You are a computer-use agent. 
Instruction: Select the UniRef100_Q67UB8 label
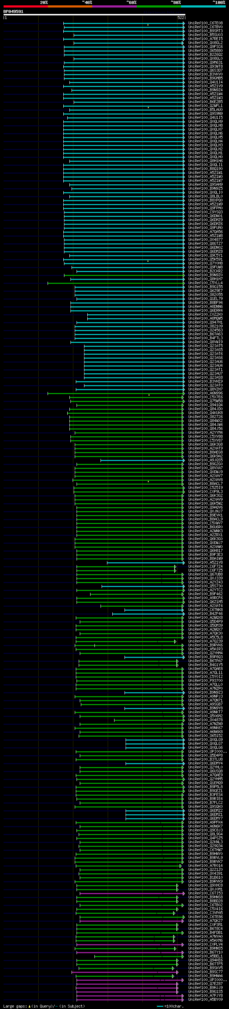tap(205, 574)
